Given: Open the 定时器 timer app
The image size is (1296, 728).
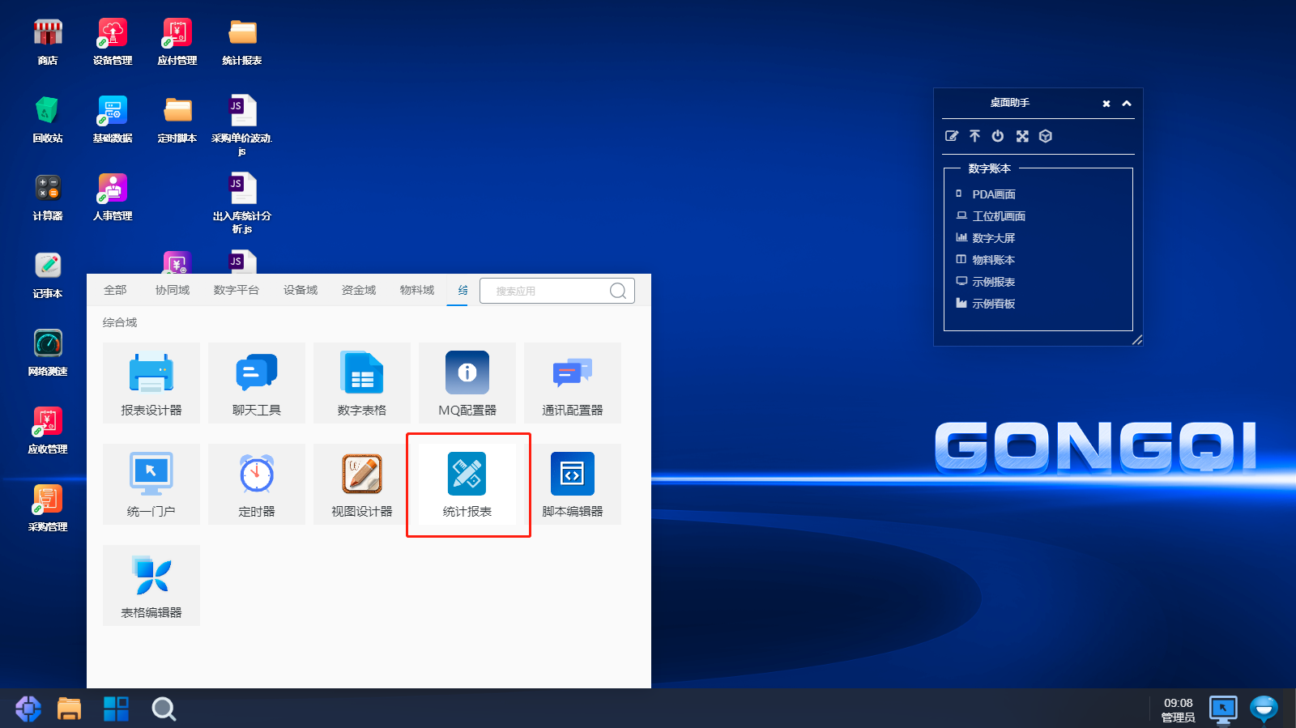Looking at the screenshot, I should pos(257,484).
